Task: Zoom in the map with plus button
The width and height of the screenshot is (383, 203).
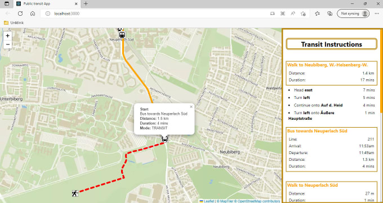Action: [7, 36]
